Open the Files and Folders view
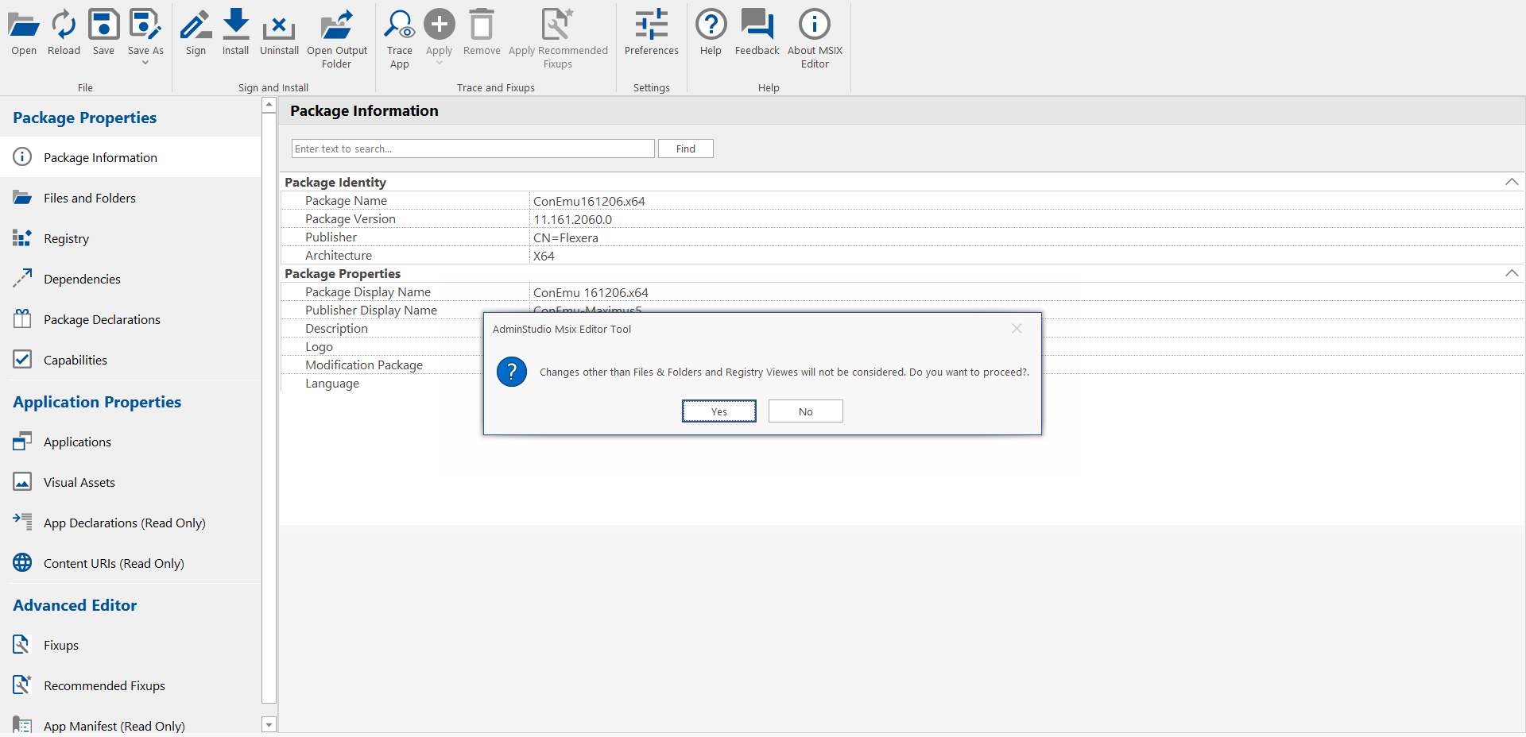 (90, 199)
